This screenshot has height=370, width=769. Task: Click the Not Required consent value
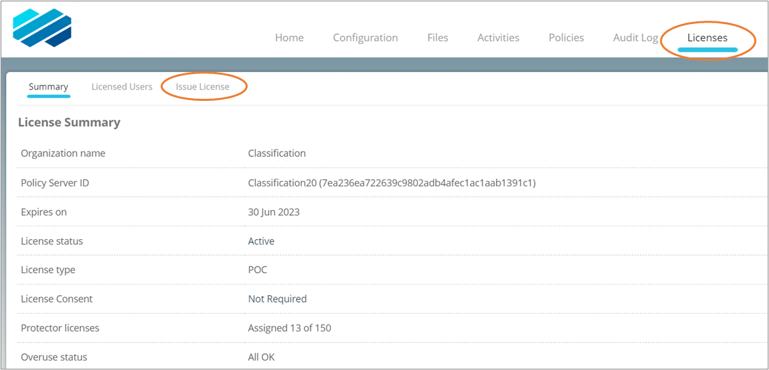[x=277, y=299]
